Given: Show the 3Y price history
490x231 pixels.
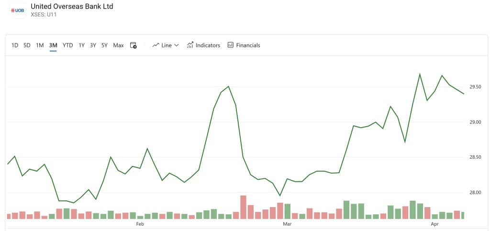Looking at the screenshot, I should point(93,45).
